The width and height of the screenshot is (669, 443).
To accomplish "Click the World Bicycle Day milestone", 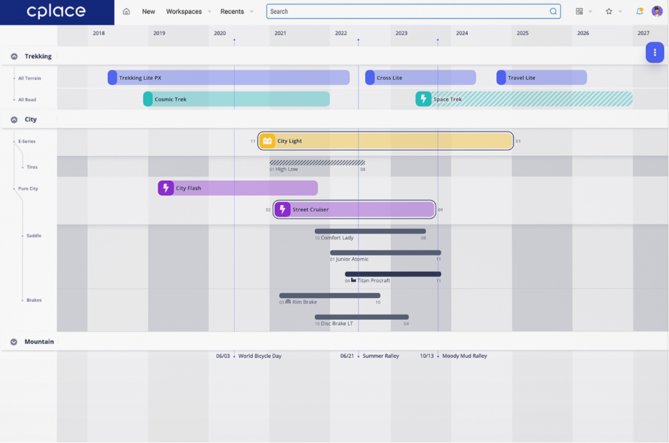I will pos(259,356).
